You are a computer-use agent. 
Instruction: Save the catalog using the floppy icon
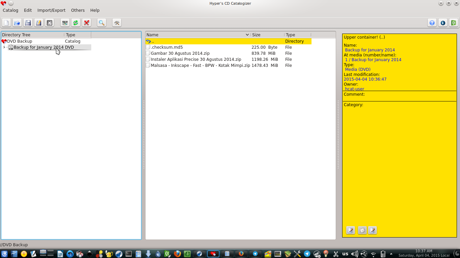pyautogui.click(x=28, y=23)
